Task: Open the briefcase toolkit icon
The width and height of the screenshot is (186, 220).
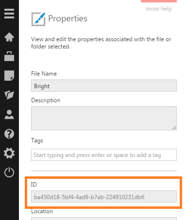Action: pos(9,56)
